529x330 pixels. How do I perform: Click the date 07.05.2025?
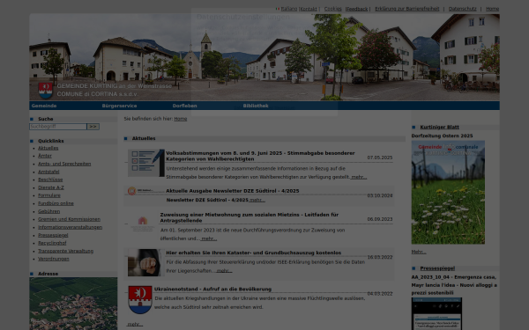tap(380, 158)
